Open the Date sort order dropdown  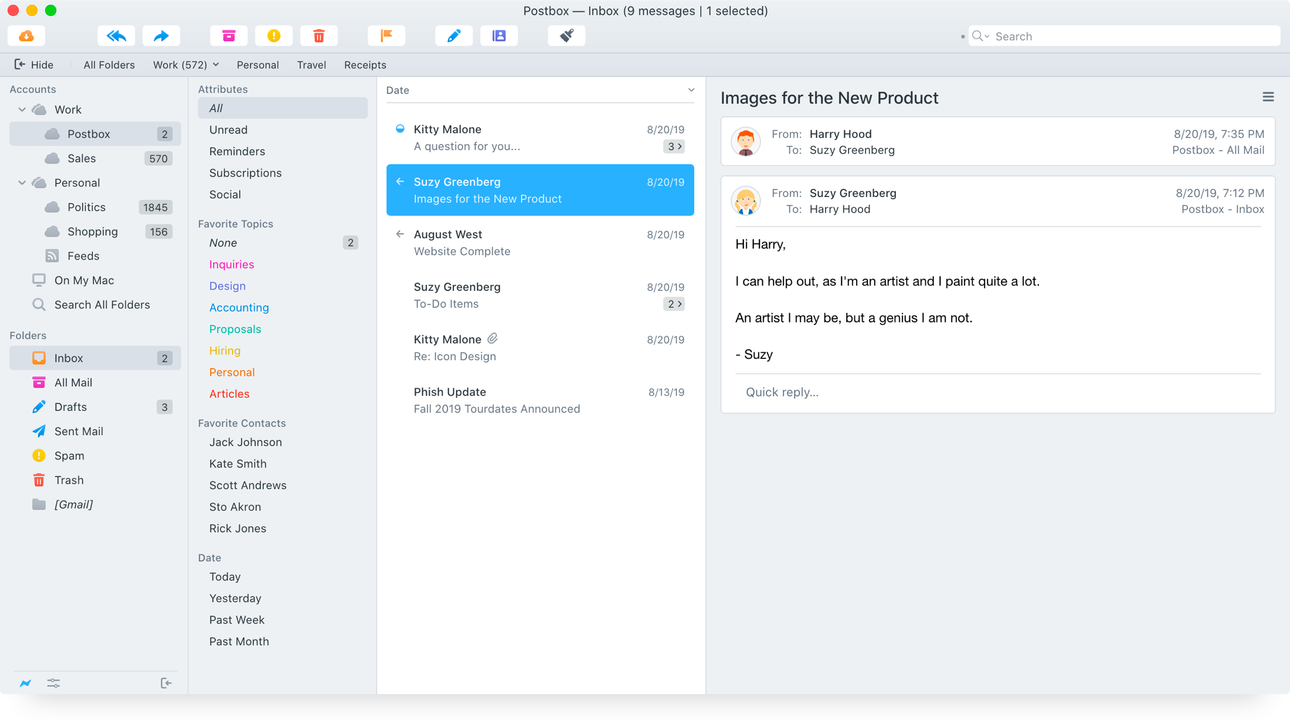click(x=691, y=90)
